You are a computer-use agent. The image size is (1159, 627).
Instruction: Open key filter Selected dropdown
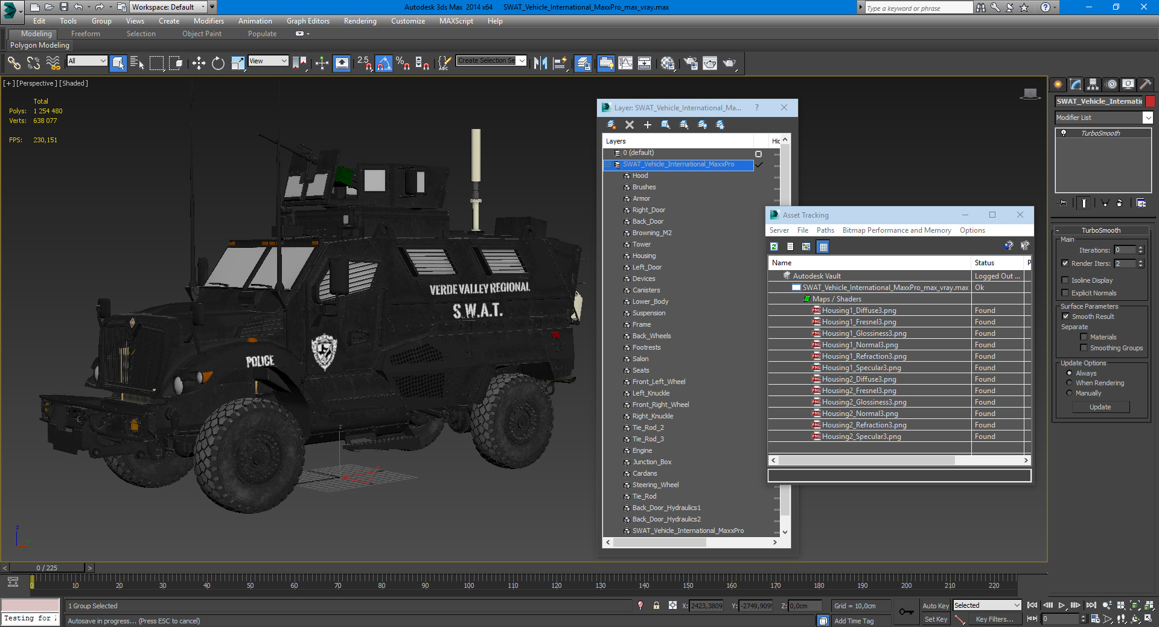click(987, 605)
